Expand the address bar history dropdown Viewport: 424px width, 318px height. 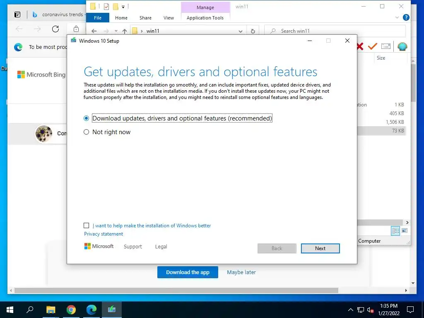pyautogui.click(x=241, y=31)
